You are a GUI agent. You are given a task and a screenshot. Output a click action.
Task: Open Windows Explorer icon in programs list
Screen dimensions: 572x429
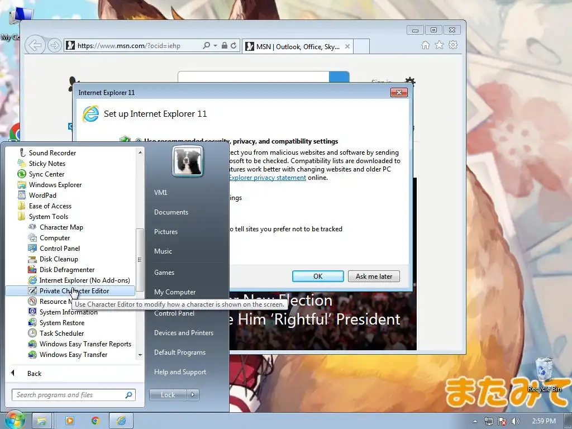pos(22,184)
